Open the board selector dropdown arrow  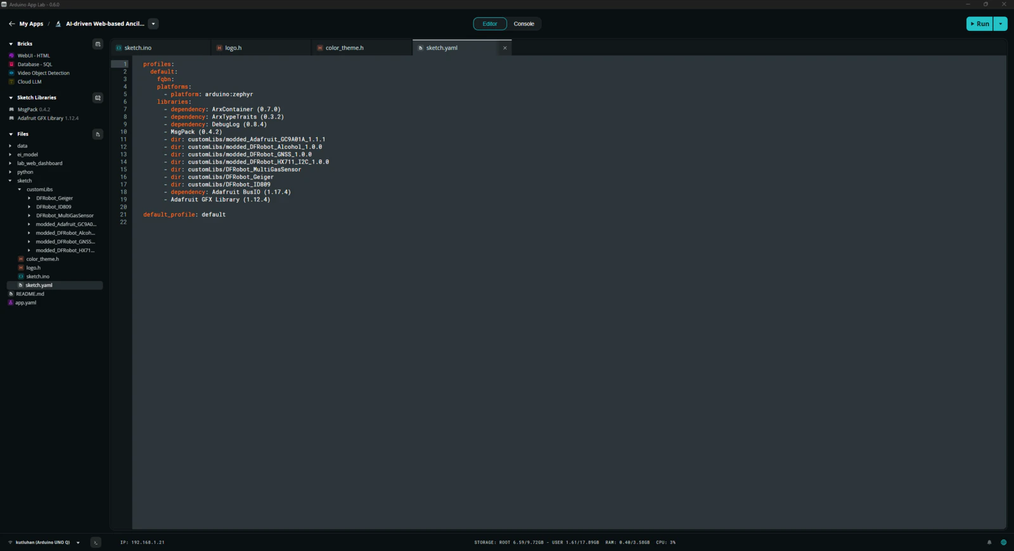(x=78, y=543)
